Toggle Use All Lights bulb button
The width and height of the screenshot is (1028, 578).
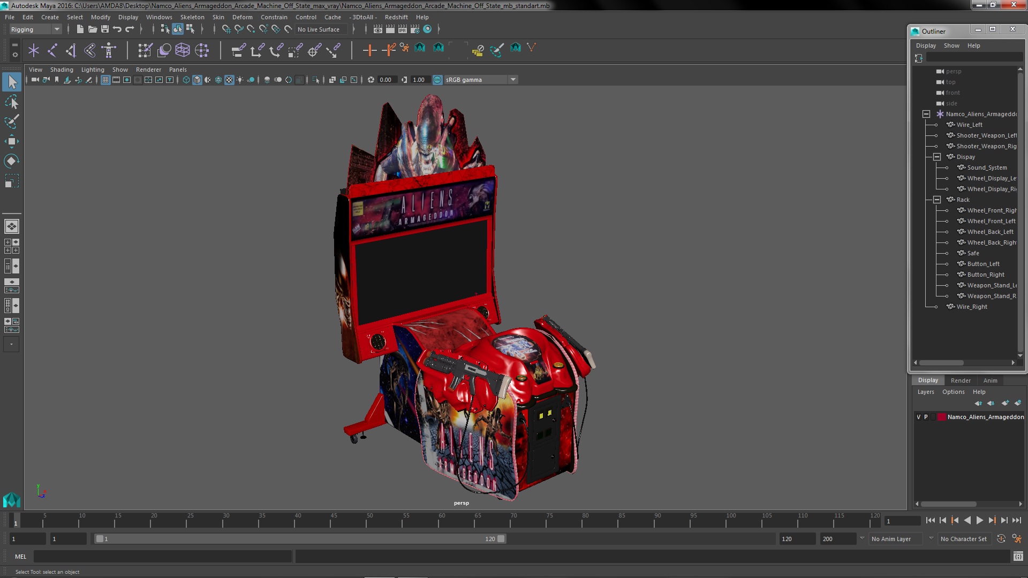coord(240,80)
